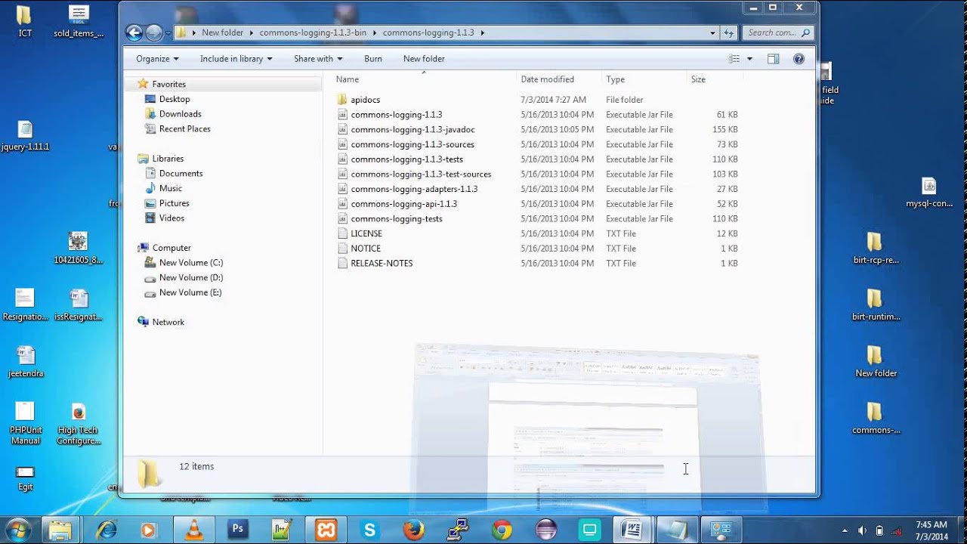Image resolution: width=967 pixels, height=544 pixels.
Task: Open New Volume (C:) drive
Action: tap(190, 263)
